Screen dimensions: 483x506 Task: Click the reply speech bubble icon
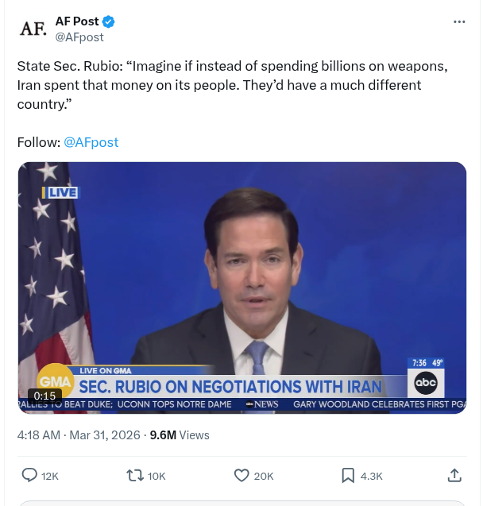point(29,475)
